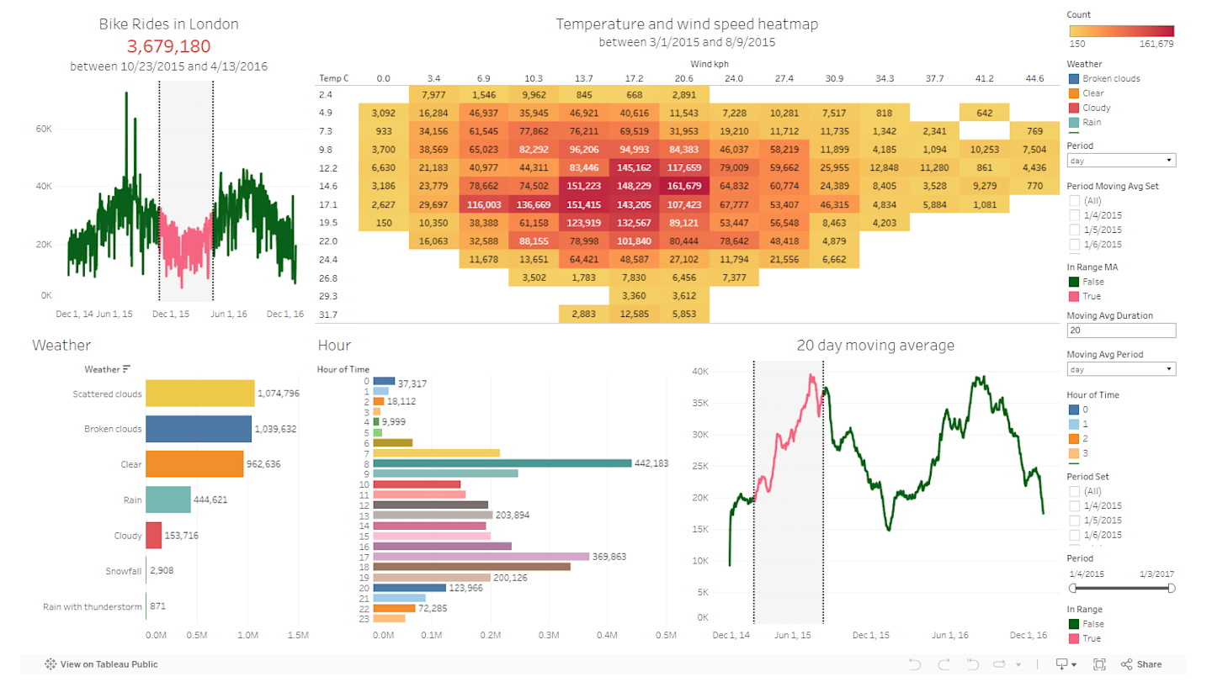This screenshot has height=682, width=1212.
Task: Click the Scattered clouds bar in Weather chart
Action: (199, 394)
